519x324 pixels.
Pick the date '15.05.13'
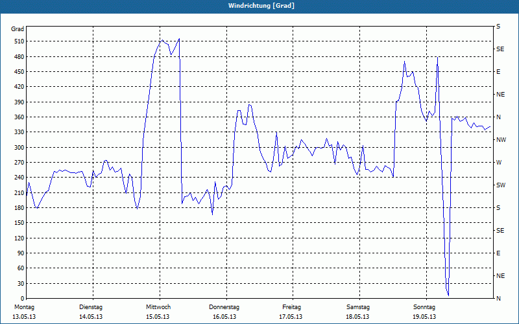pyautogui.click(x=158, y=317)
